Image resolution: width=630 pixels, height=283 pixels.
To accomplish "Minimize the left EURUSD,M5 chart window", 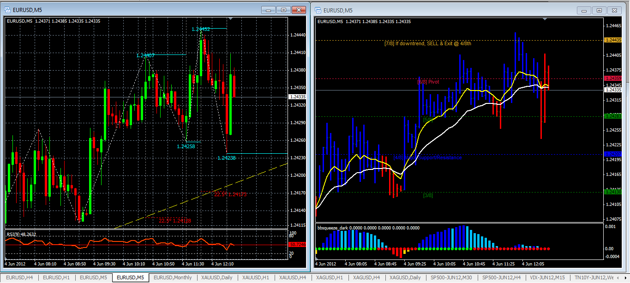I will click(269, 10).
